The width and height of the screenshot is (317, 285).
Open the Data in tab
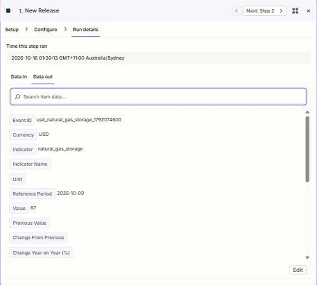[19, 77]
